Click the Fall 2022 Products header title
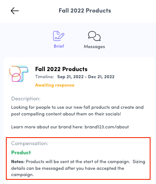156x184 pixels. coord(85,10)
